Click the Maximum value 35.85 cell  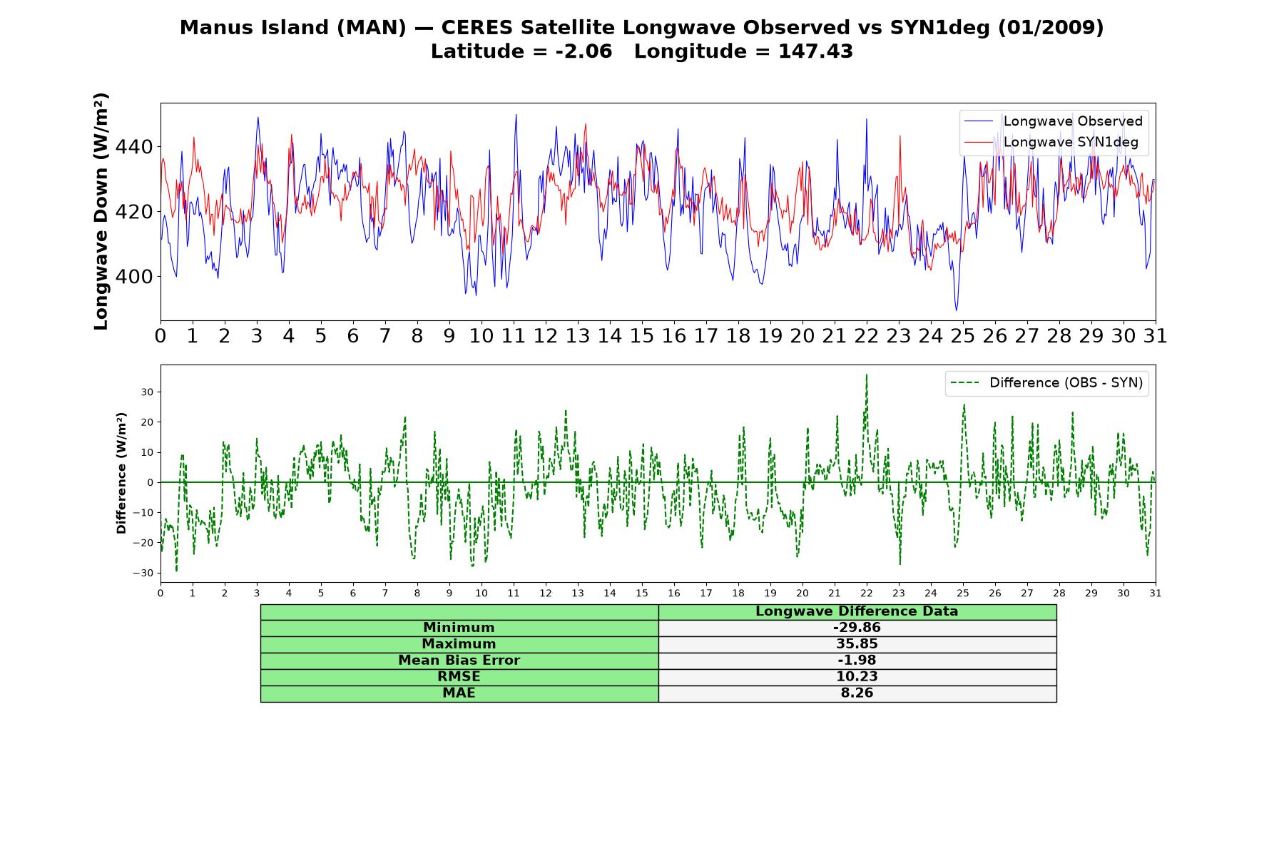pos(857,644)
